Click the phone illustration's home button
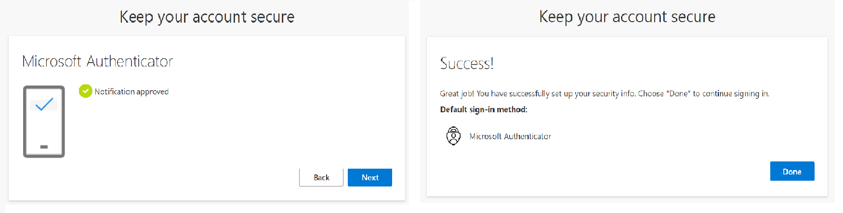 44,146
